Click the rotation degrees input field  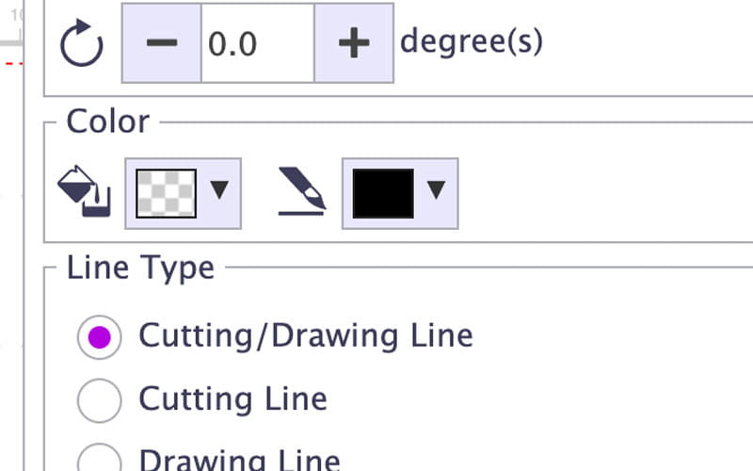(x=256, y=44)
